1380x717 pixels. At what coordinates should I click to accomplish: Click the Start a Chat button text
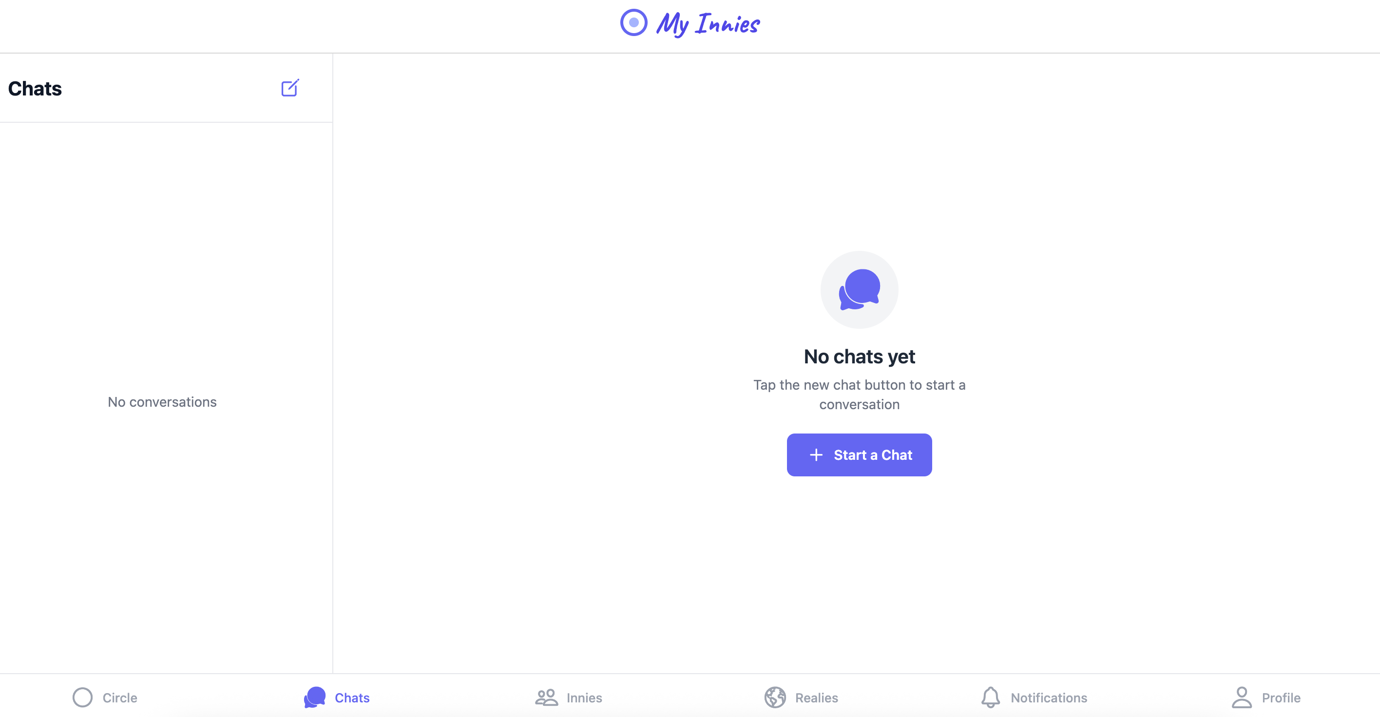873,454
